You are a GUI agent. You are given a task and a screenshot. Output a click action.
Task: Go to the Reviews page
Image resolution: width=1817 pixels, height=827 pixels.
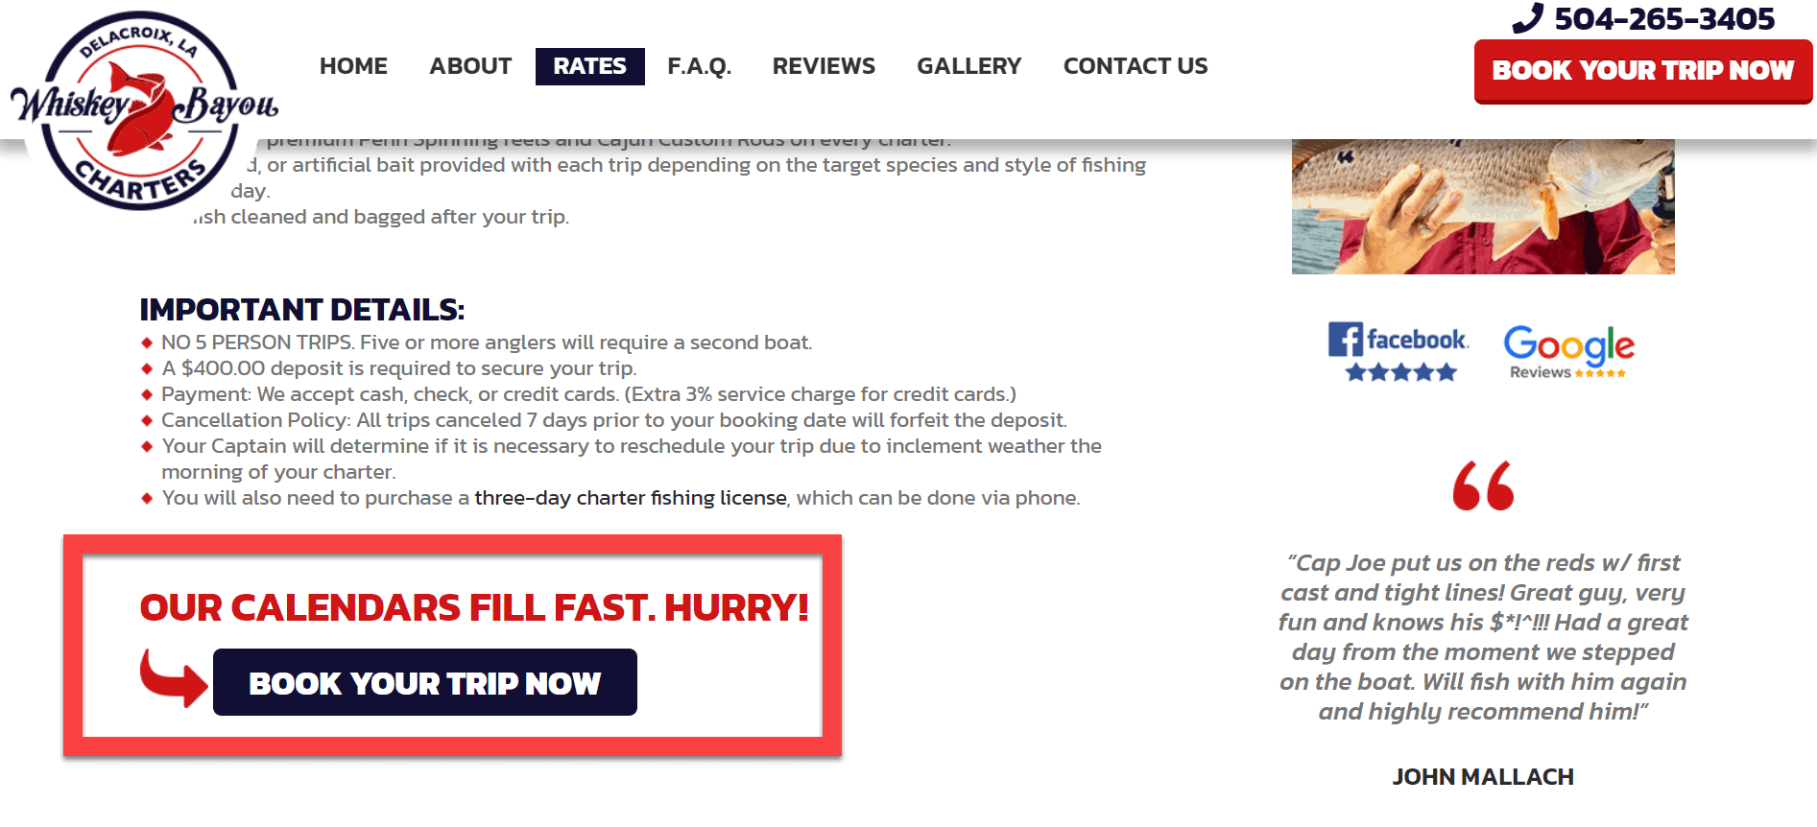click(824, 66)
